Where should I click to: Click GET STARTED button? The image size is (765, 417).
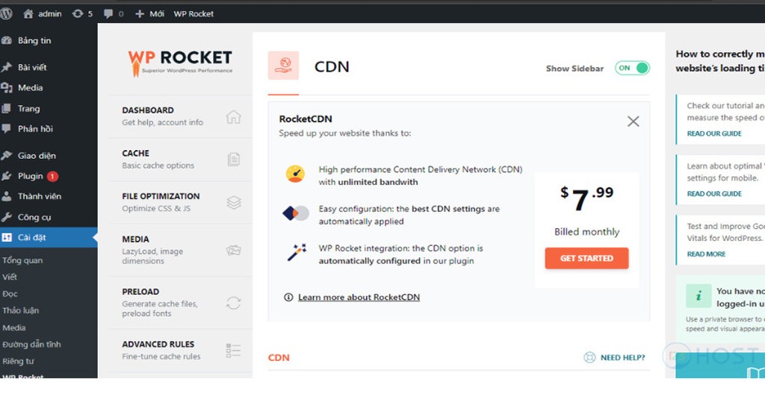click(586, 258)
